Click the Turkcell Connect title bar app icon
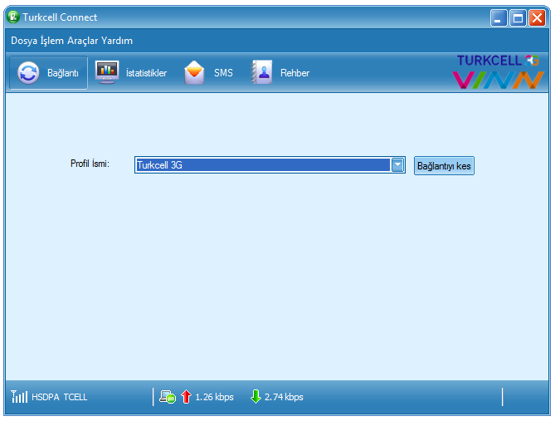The height and width of the screenshot is (421, 555). point(13,17)
